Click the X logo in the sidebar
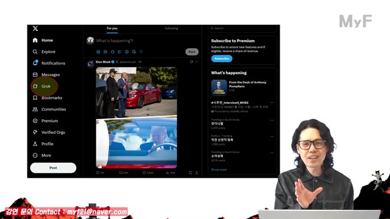 point(35,29)
